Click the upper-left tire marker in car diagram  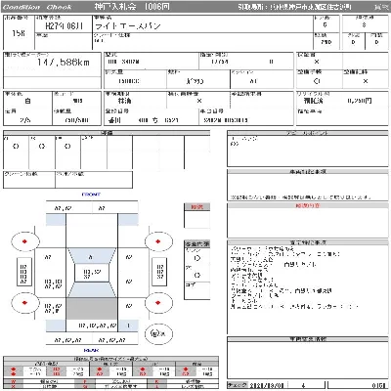click(x=25, y=241)
